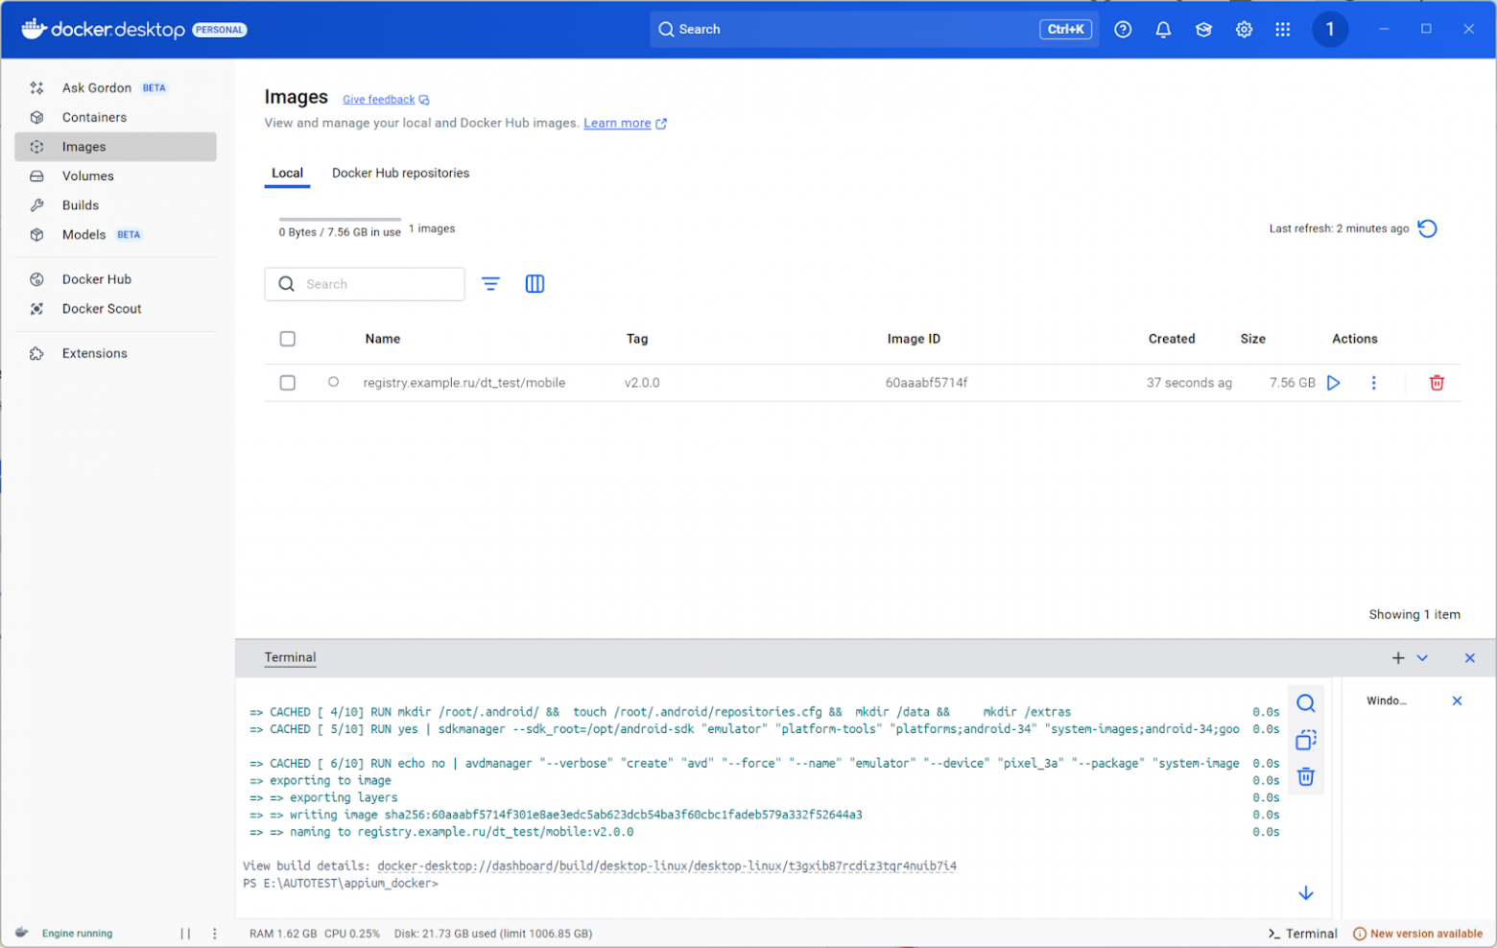This screenshot has height=948, width=1497.
Task: Switch to Docker Hub repositories tab
Action: point(401,174)
